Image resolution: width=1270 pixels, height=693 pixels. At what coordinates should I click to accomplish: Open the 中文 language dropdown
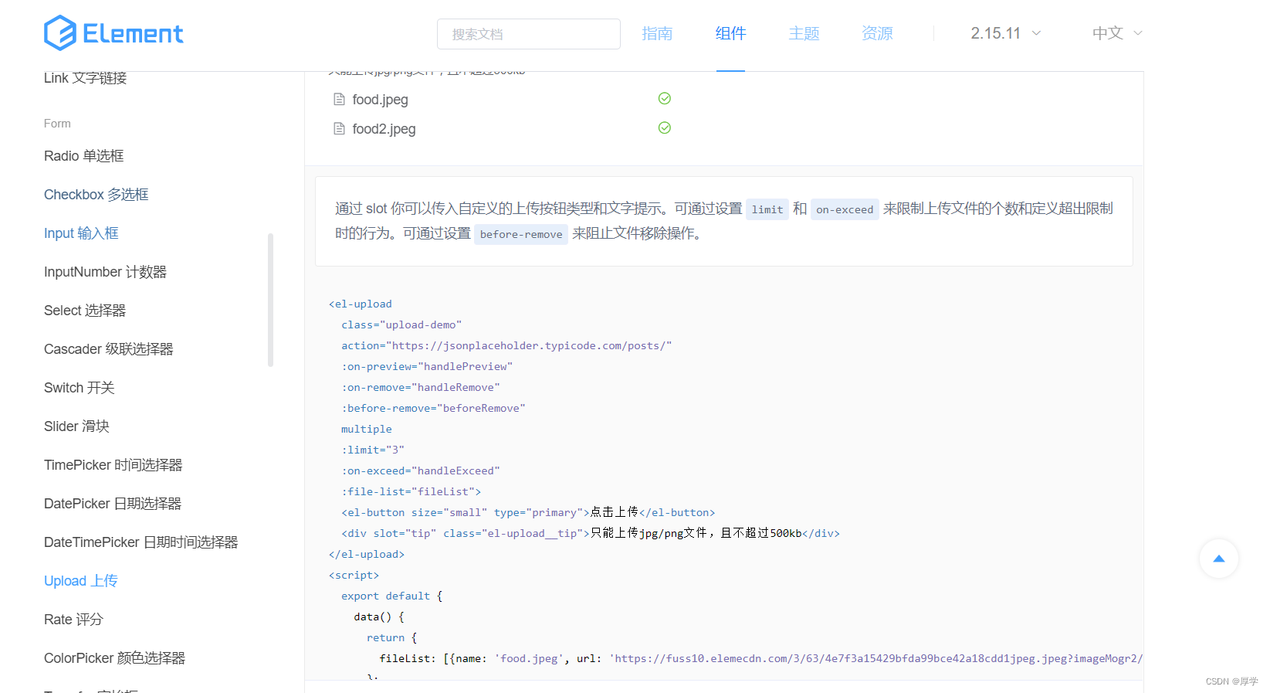[x=1117, y=33]
